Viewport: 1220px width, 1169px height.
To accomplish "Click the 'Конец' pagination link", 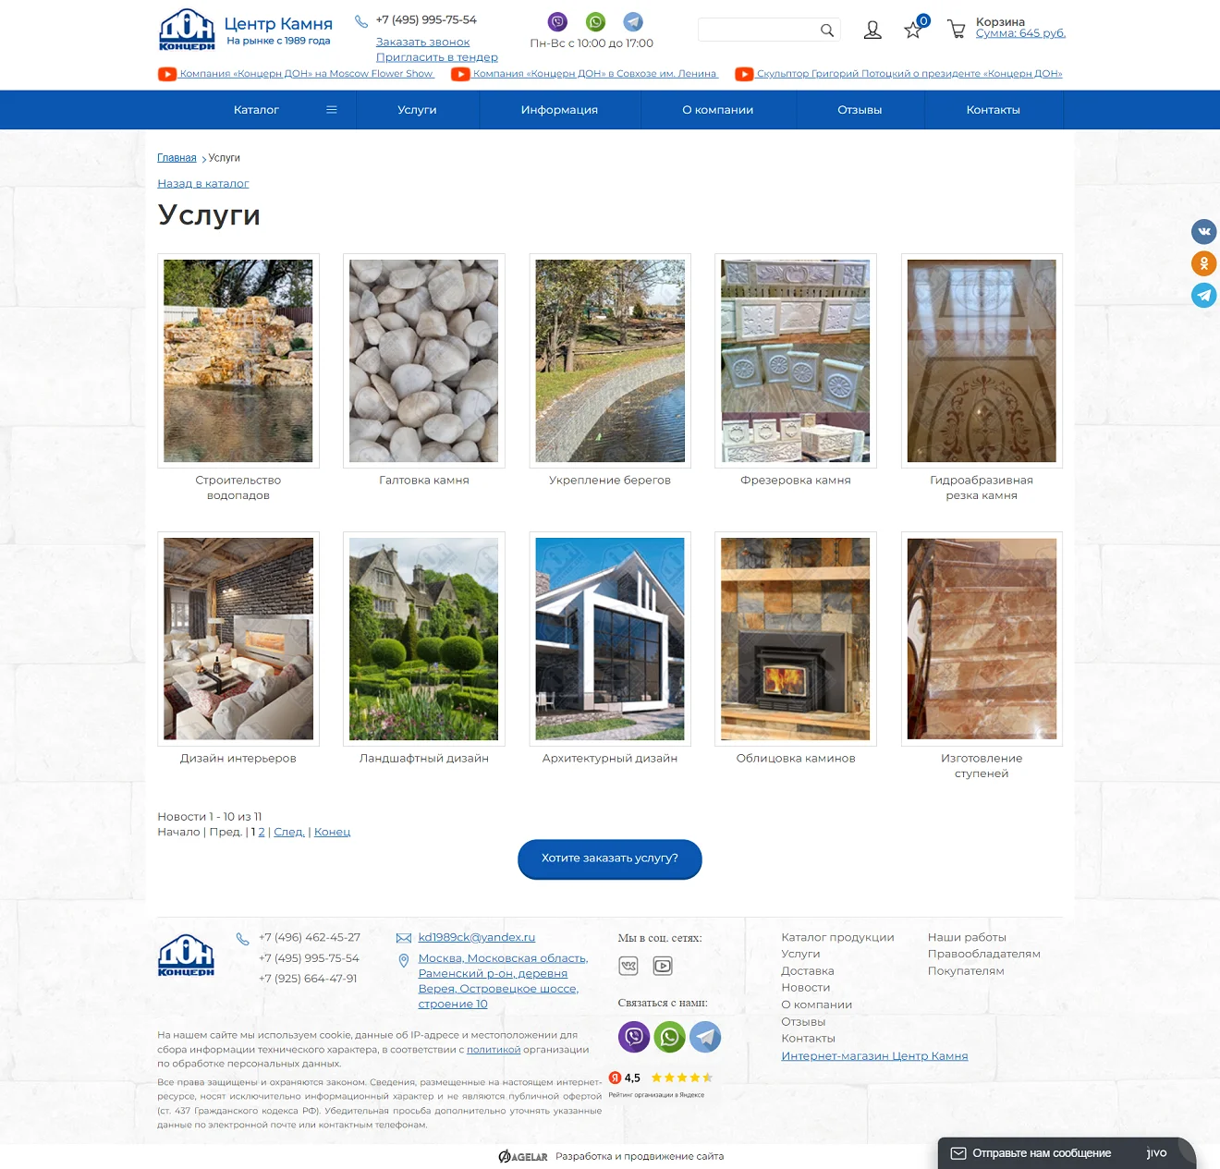I will [332, 832].
